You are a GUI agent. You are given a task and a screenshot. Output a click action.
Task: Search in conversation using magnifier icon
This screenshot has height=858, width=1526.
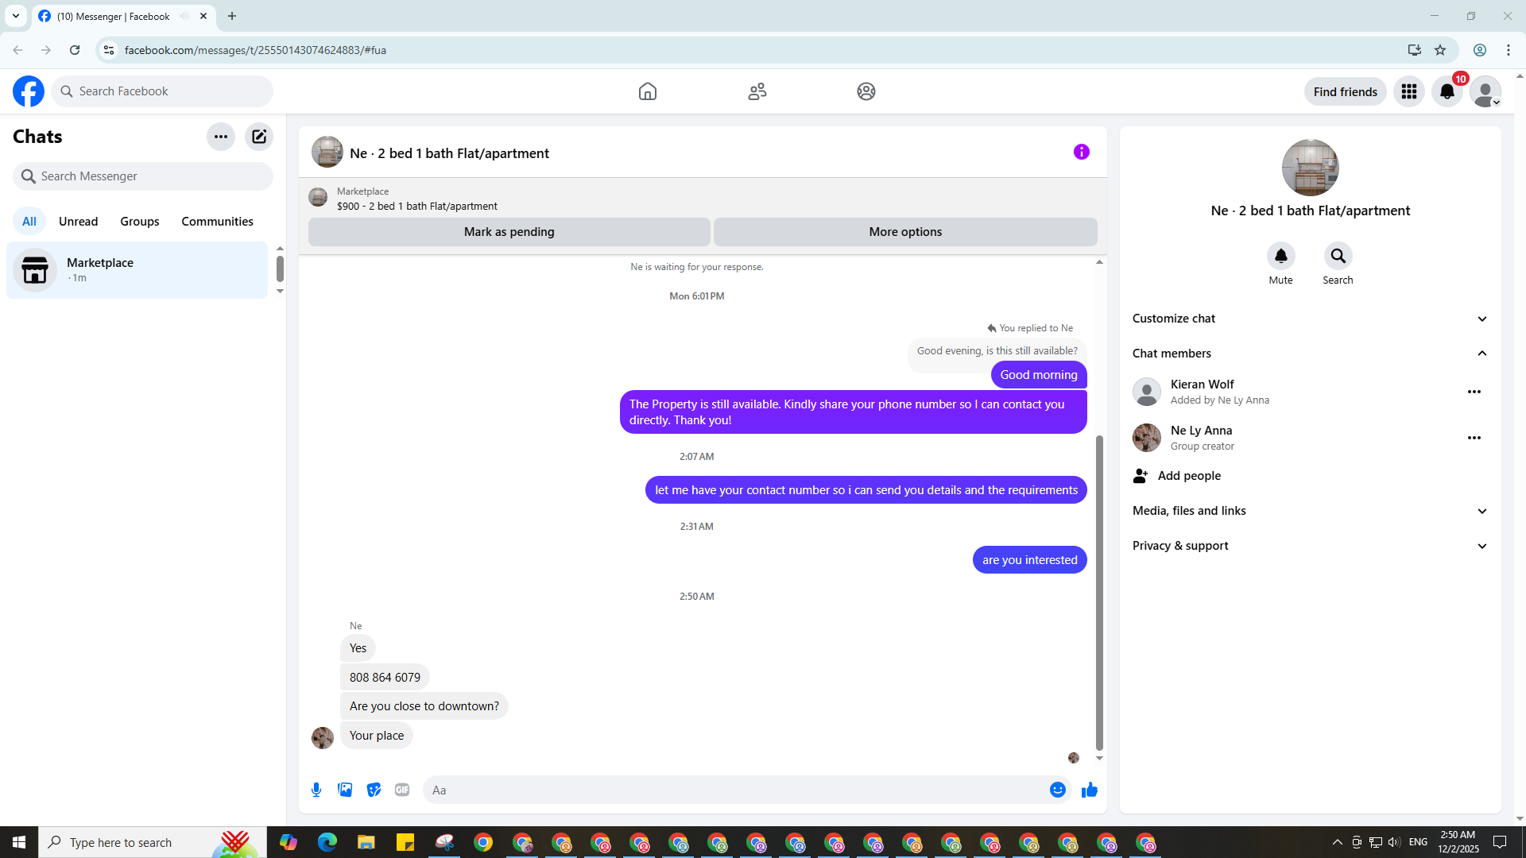pos(1338,256)
